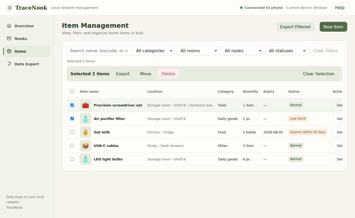The image size is (355, 218).
Task: Click the Nooks archive box icon
Action: point(9,38)
